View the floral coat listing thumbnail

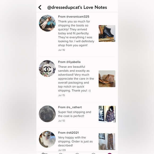[107, 114]
